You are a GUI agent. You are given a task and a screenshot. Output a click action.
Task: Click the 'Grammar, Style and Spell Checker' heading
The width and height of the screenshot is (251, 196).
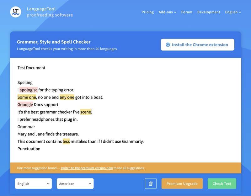pyautogui.click(x=54, y=42)
